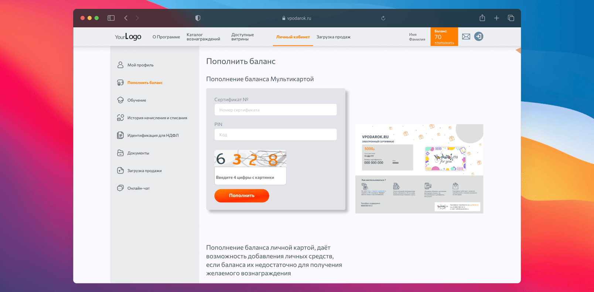Open 'Документы' in the sidebar
The height and width of the screenshot is (292, 594).
pyautogui.click(x=138, y=153)
